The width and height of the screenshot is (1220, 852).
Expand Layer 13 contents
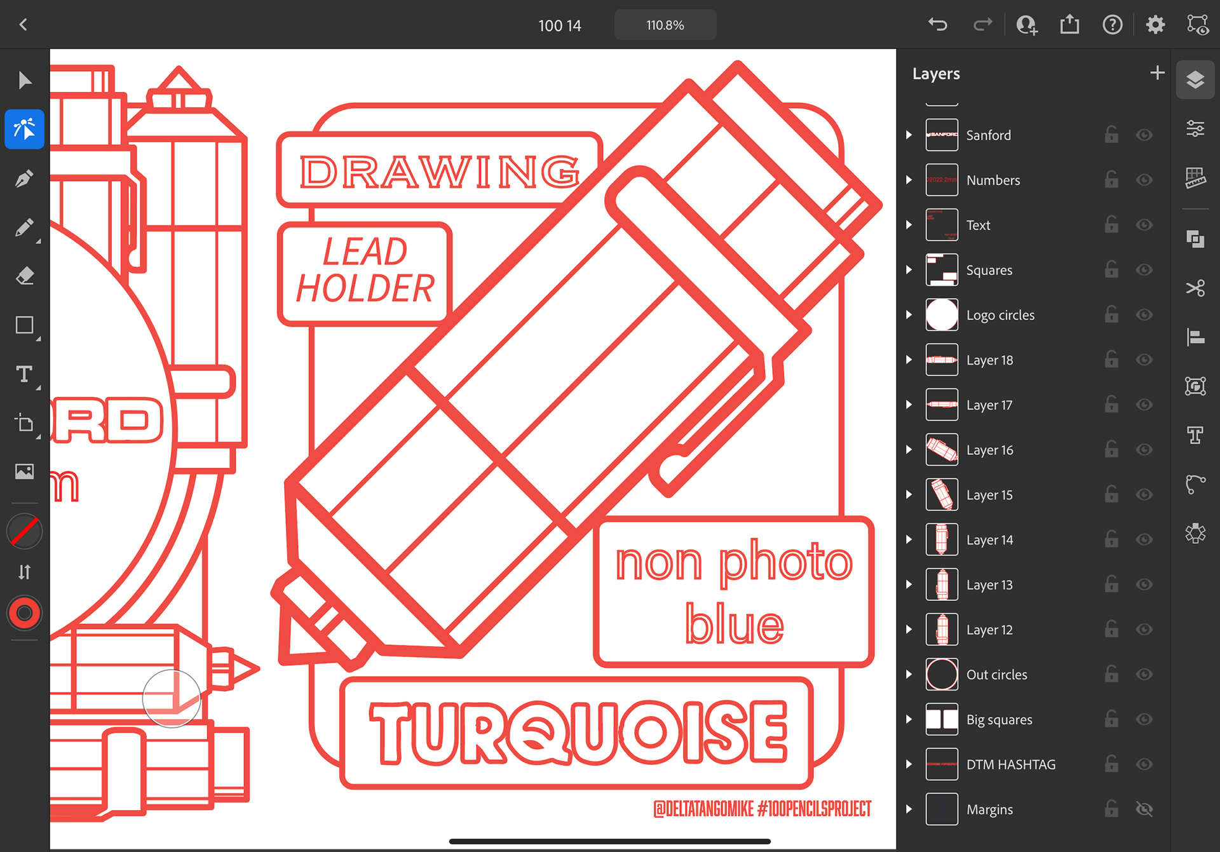[x=909, y=585]
